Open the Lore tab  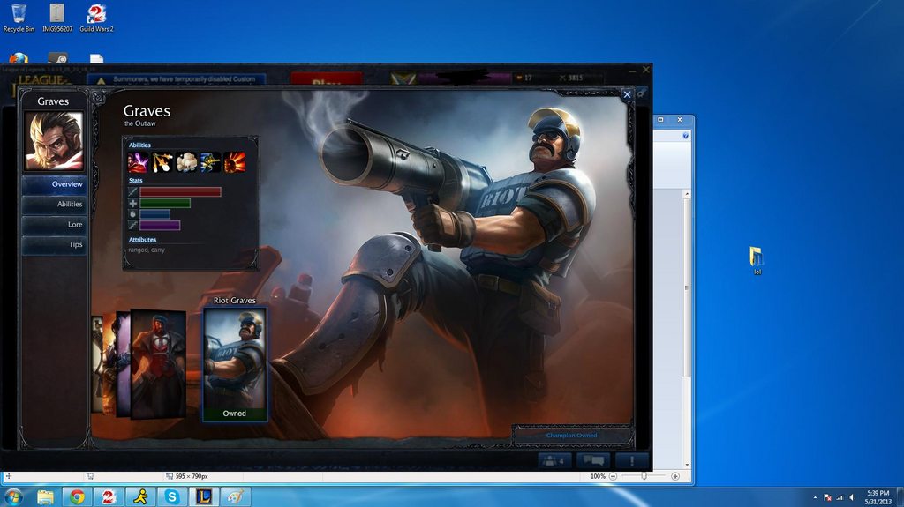[x=54, y=225]
